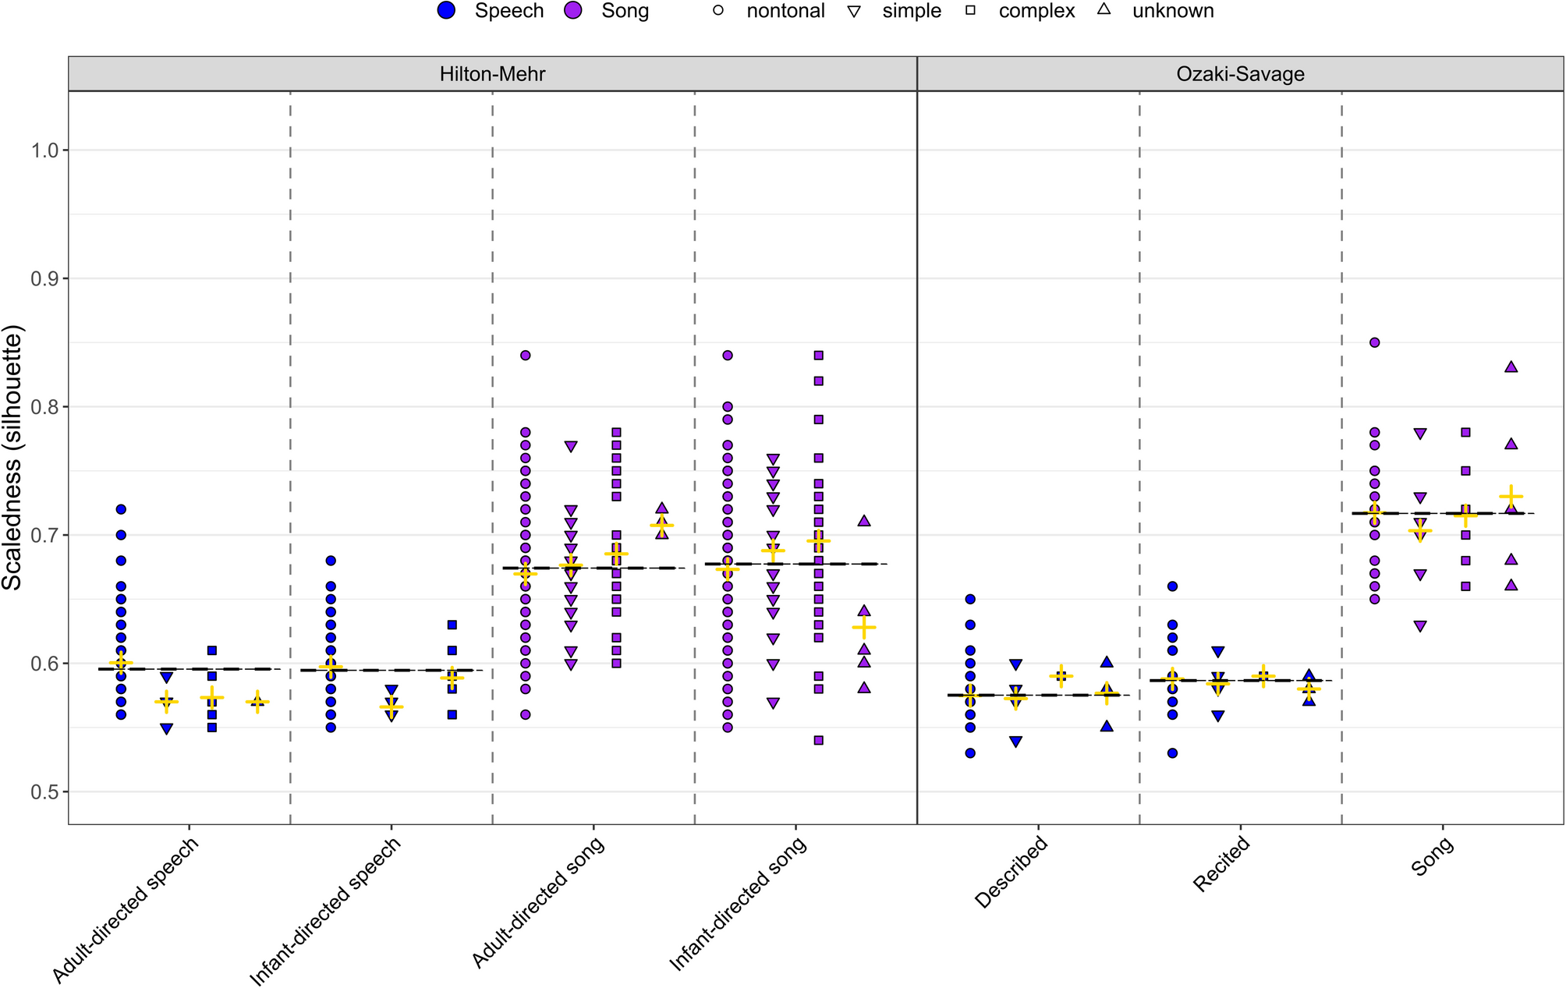Select the Hilton-Mehr panel header
1566x988 pixels.
[492, 74]
